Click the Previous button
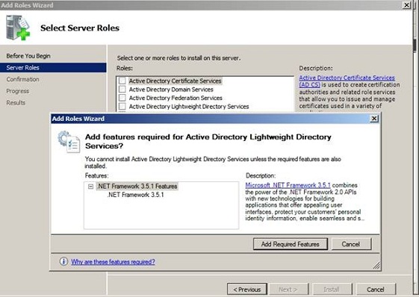The height and width of the screenshot is (297, 419). point(247,290)
